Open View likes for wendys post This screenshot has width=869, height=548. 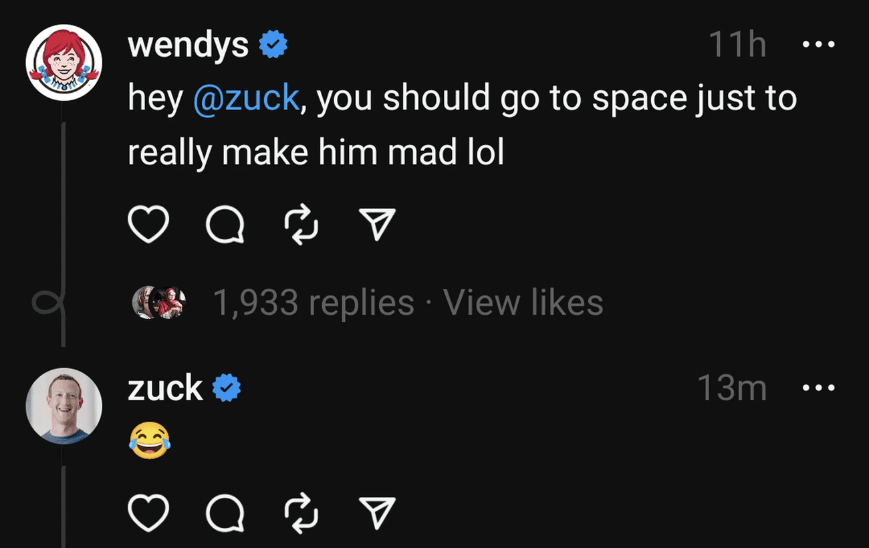tap(523, 303)
